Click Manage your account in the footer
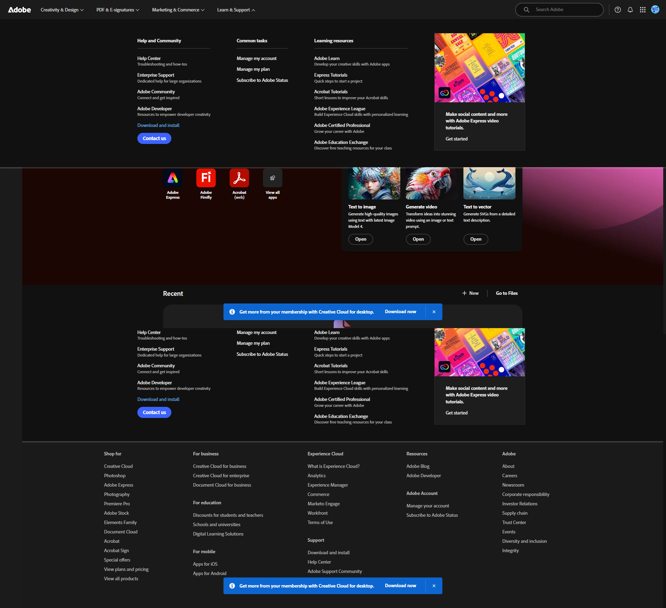 pyautogui.click(x=428, y=506)
